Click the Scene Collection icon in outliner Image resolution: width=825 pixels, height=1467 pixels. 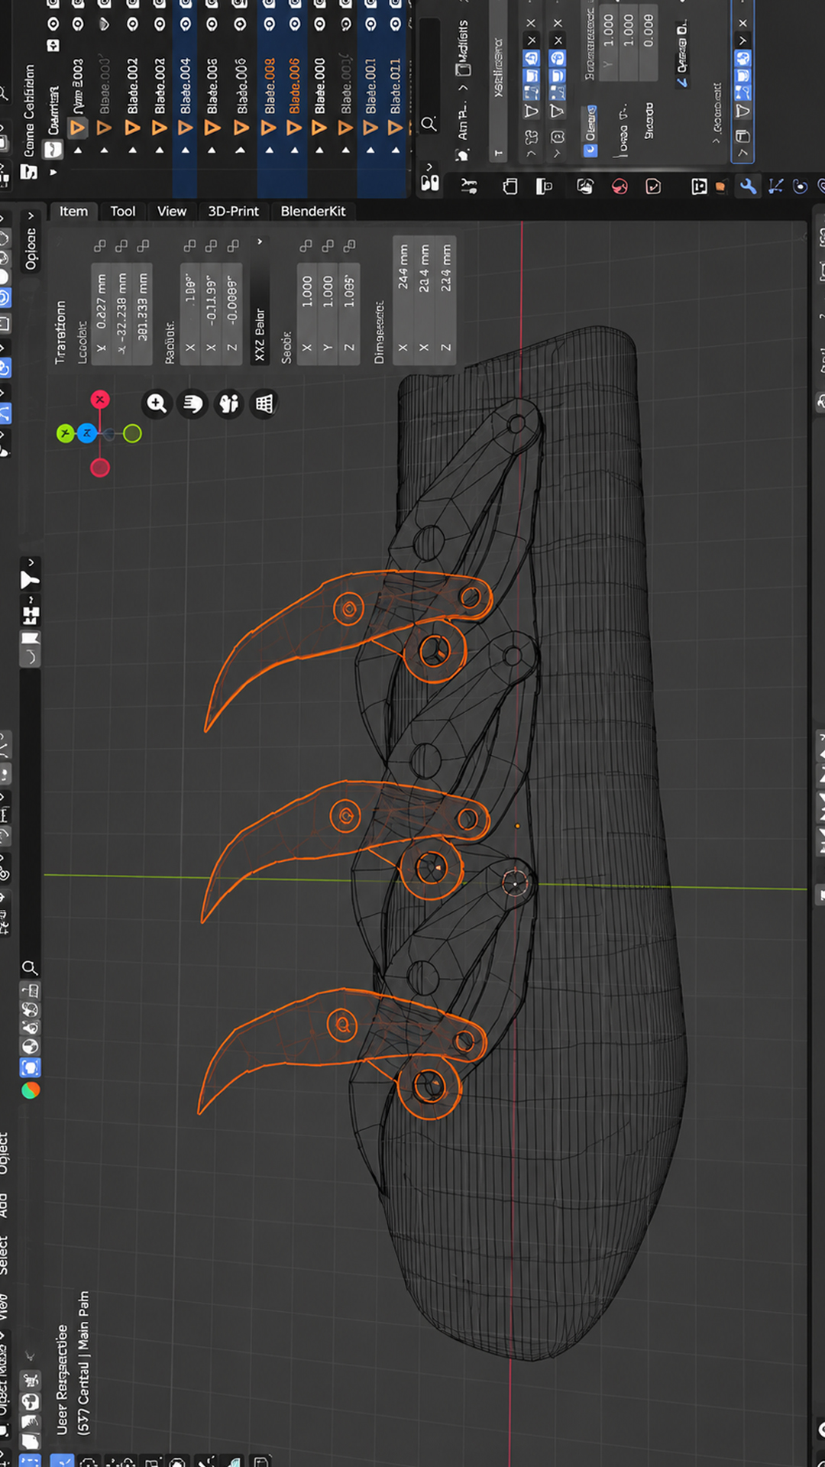(x=28, y=172)
